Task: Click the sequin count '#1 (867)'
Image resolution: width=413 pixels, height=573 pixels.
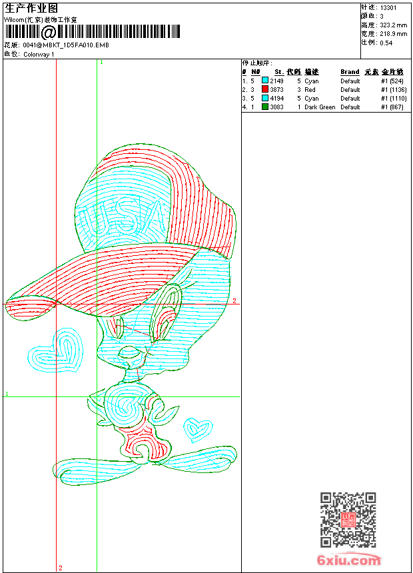Action: (x=392, y=107)
